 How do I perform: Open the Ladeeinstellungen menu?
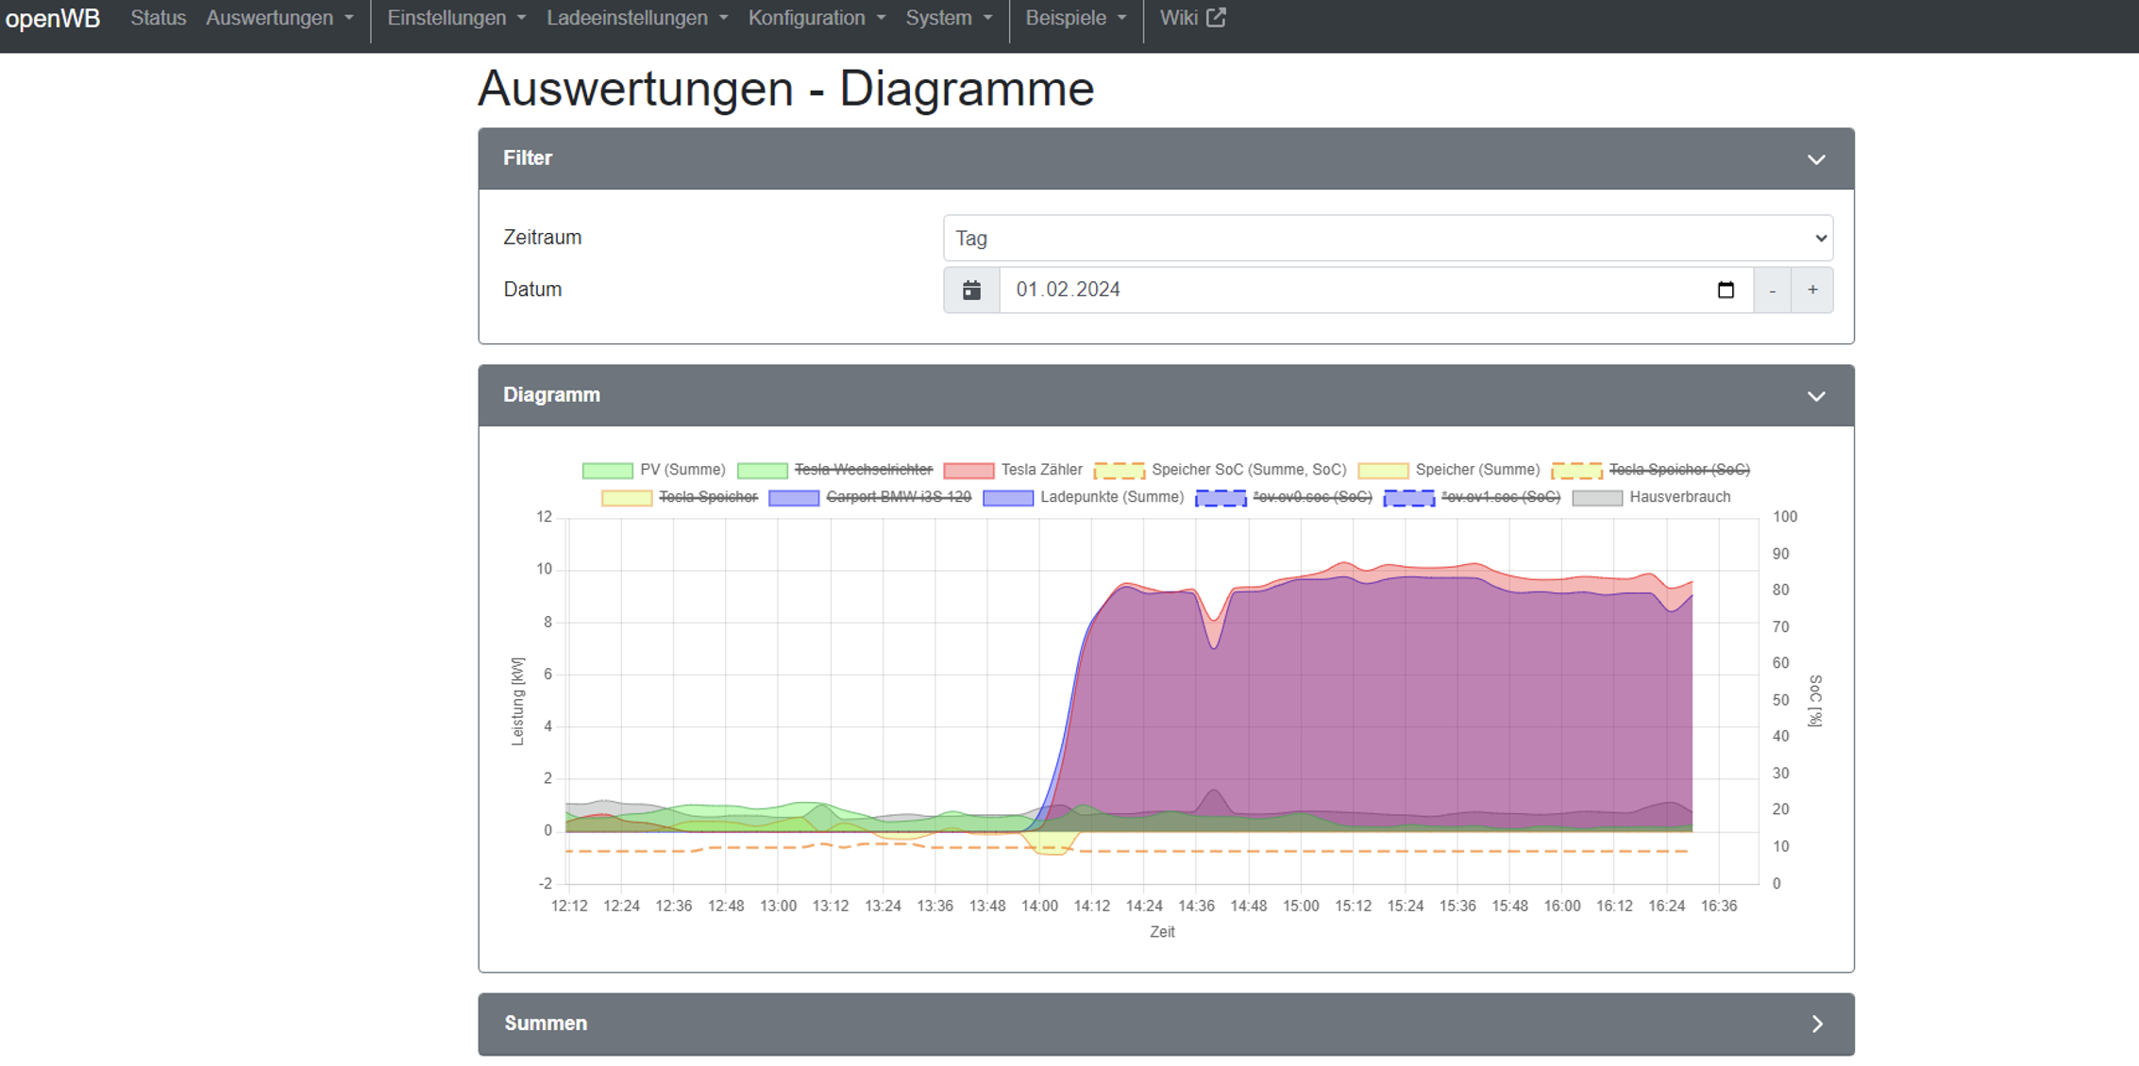[637, 18]
